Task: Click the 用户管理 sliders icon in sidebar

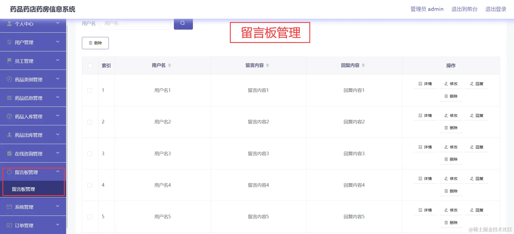Action: click(9, 42)
